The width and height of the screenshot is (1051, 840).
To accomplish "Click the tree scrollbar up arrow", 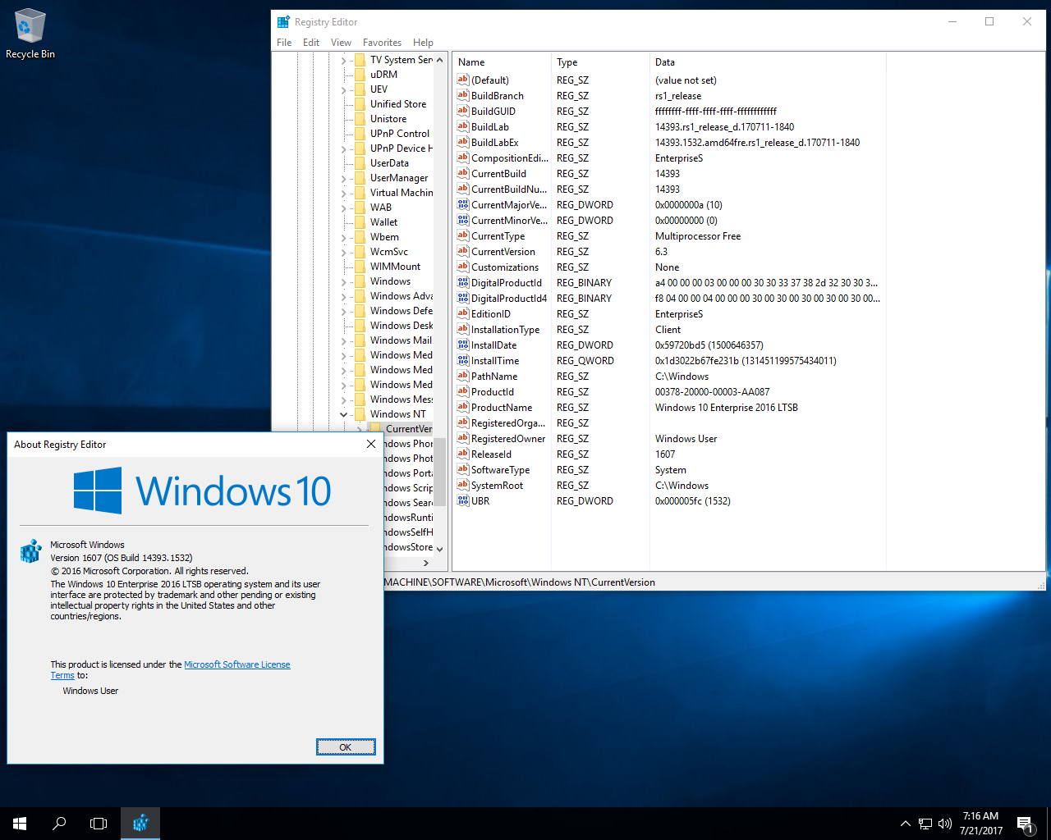I will click(x=440, y=60).
